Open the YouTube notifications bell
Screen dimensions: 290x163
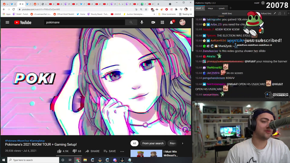pyautogui.click(x=172, y=22)
